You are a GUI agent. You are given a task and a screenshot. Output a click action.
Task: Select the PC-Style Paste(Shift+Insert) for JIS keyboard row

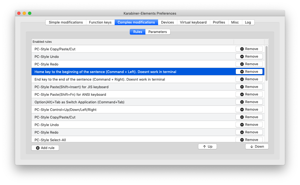click(148, 87)
